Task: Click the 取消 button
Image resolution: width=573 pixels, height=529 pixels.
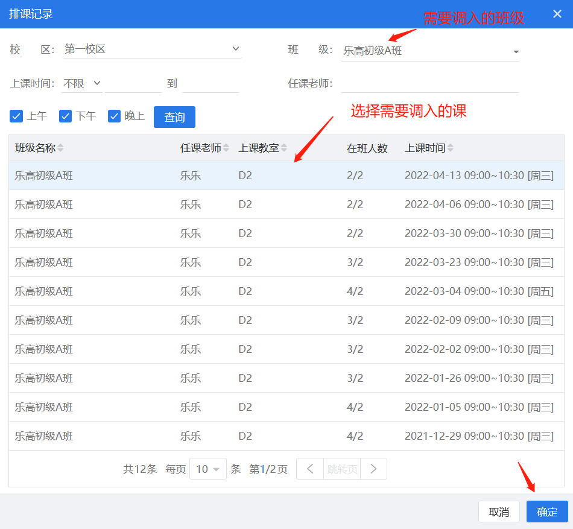Action: (499, 512)
